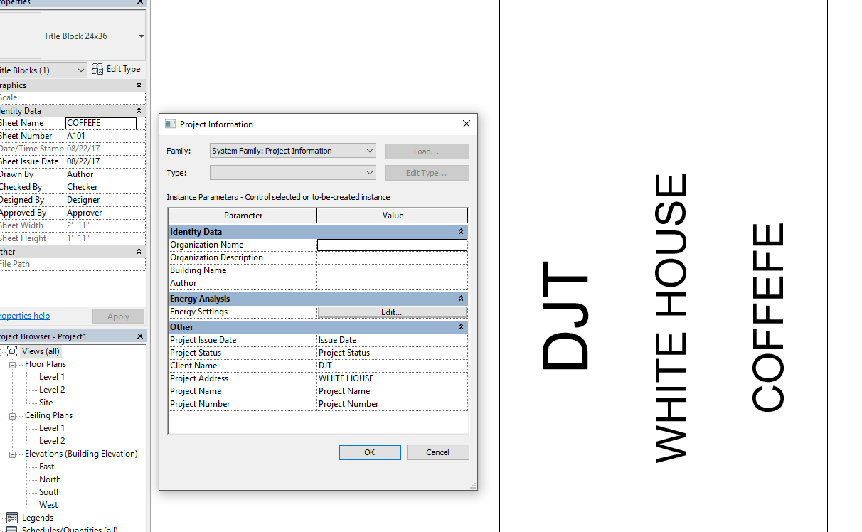Select the South elevation view
862x532 pixels.
[x=50, y=491]
